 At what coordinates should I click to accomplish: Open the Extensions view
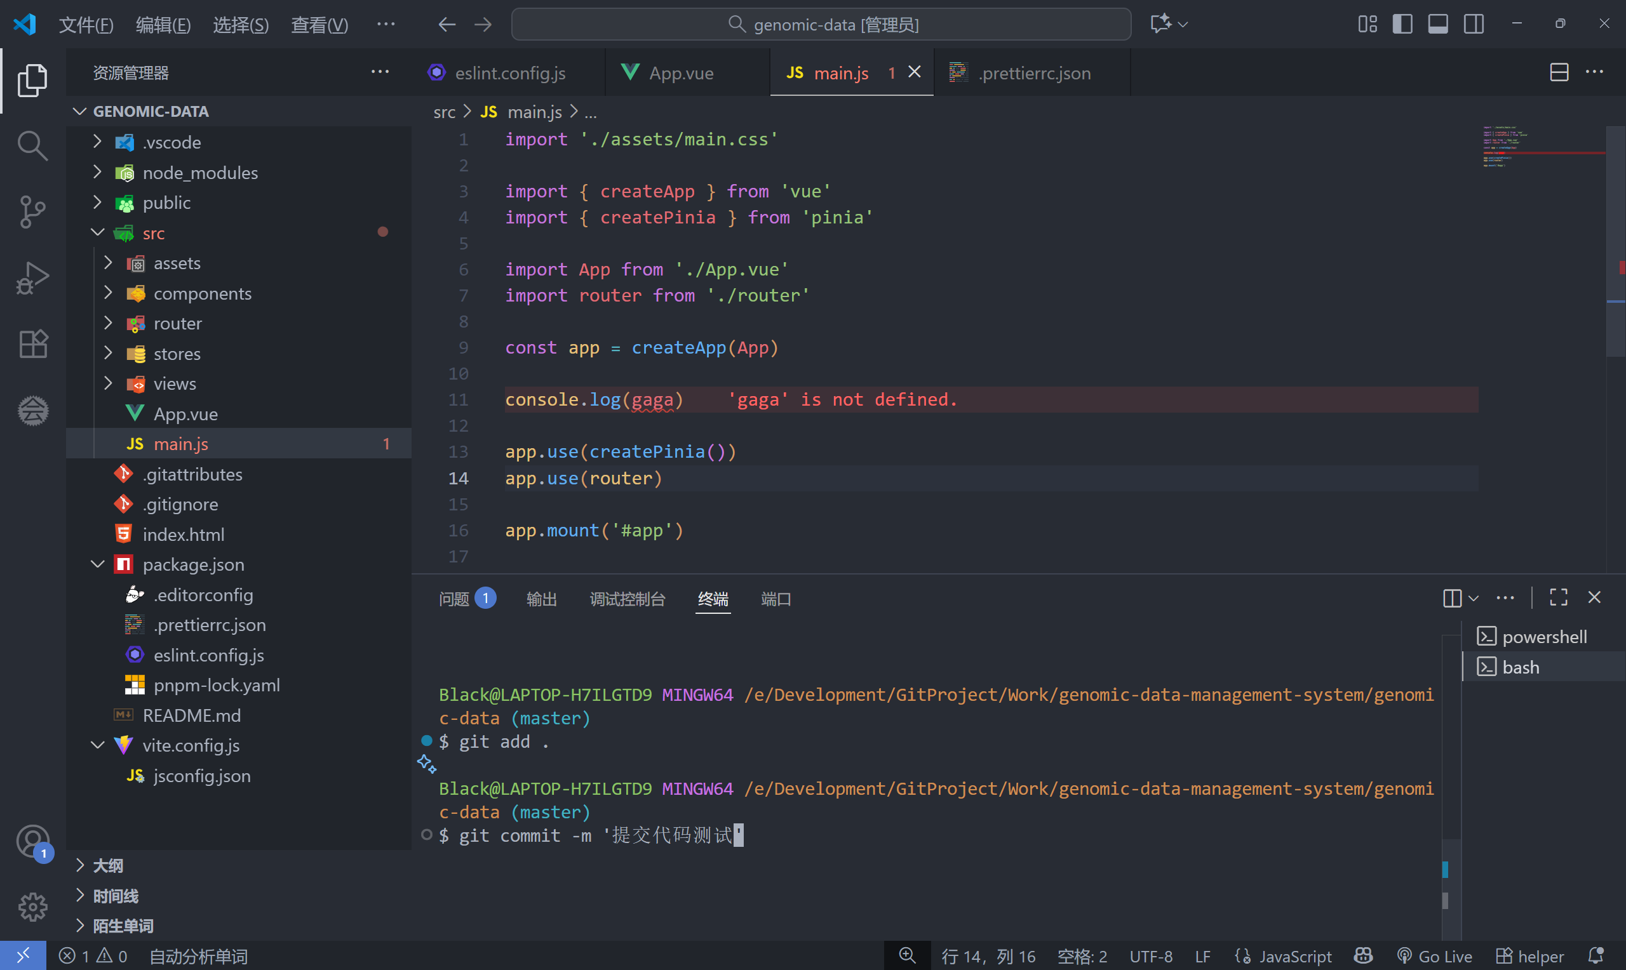pyautogui.click(x=32, y=344)
